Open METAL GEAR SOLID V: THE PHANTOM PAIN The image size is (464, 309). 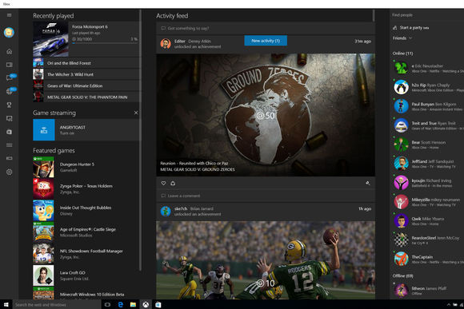point(86,97)
